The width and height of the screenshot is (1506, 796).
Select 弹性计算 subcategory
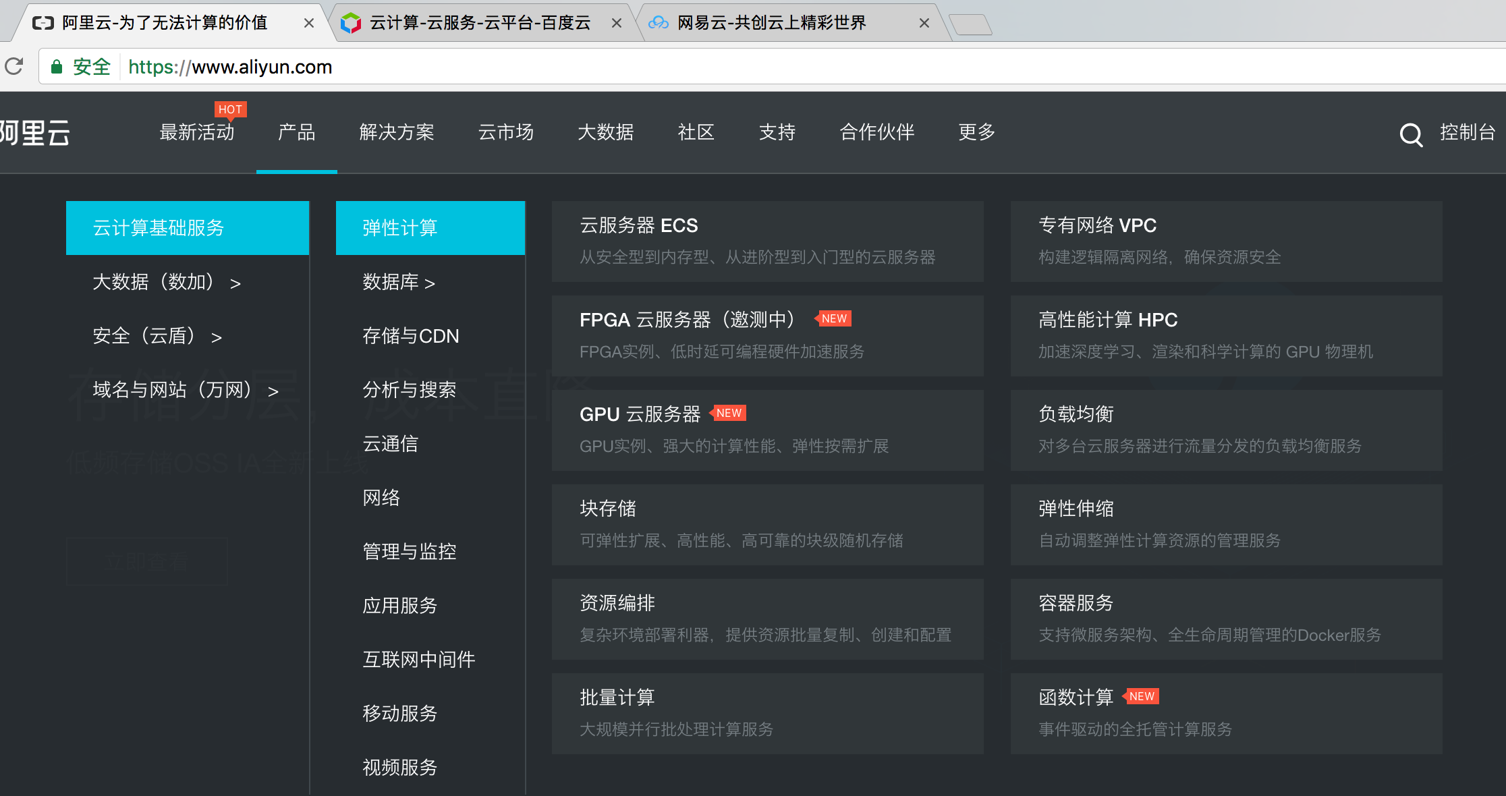(x=430, y=228)
